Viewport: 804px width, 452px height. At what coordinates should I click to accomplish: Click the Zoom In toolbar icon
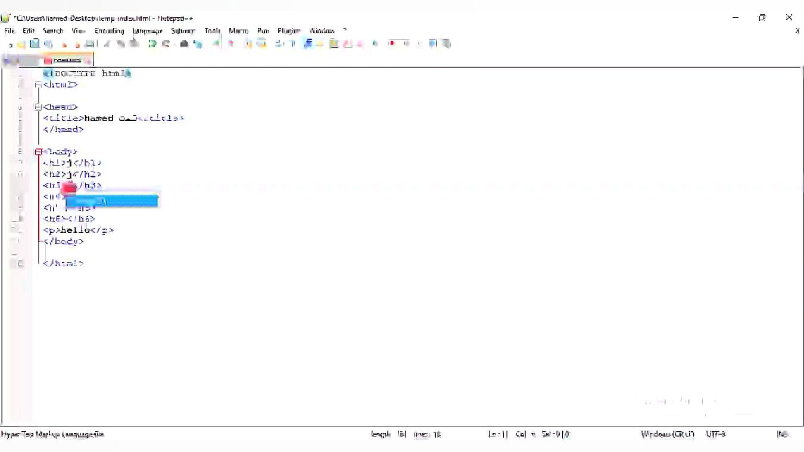216,43
